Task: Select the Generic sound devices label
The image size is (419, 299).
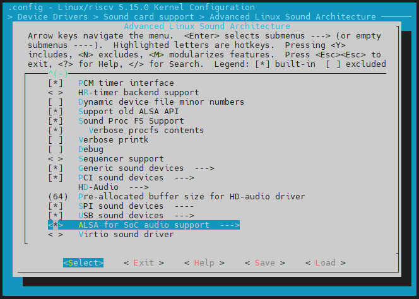Action: [x=131, y=168]
